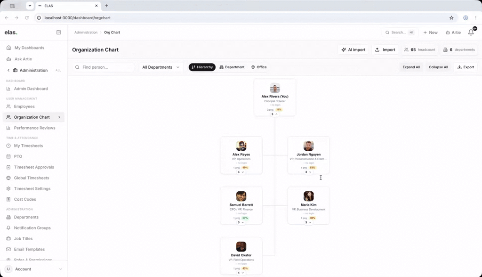
Task: Click the Timesheet Settings gear icon
Action: click(8, 188)
